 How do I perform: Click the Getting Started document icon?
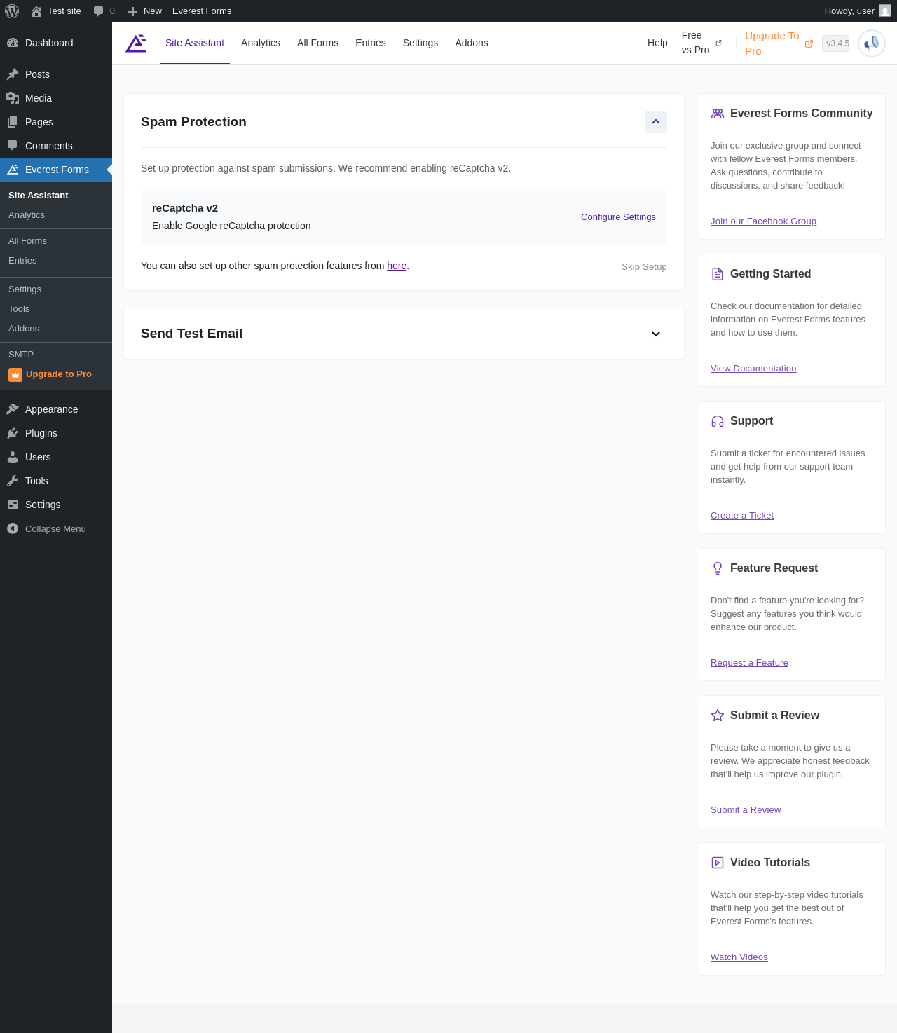[x=718, y=274]
